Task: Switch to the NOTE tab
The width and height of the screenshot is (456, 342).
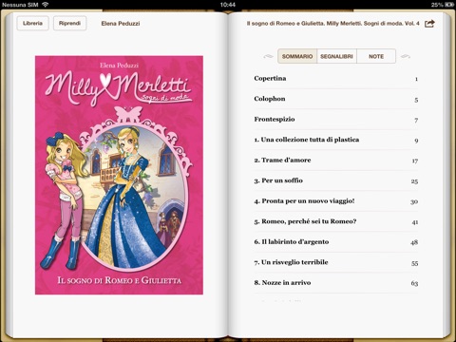Action: [376, 56]
